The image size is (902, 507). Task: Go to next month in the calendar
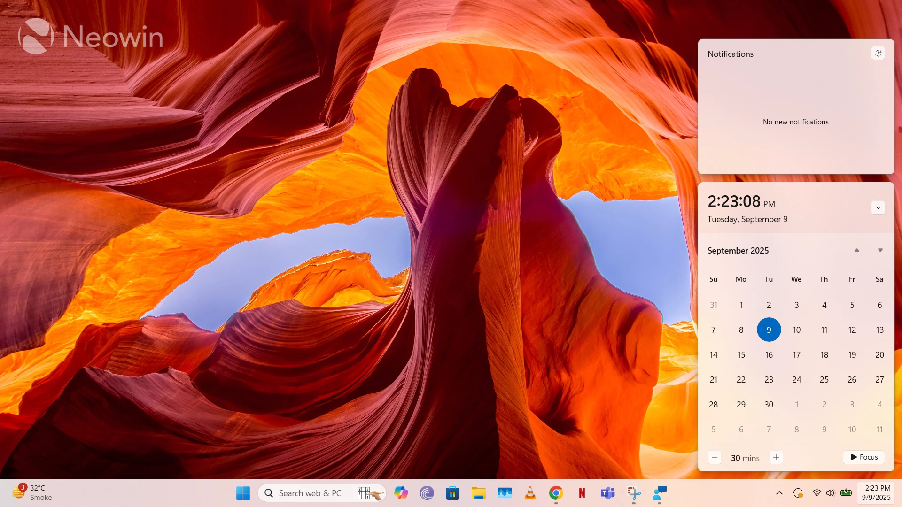879,250
